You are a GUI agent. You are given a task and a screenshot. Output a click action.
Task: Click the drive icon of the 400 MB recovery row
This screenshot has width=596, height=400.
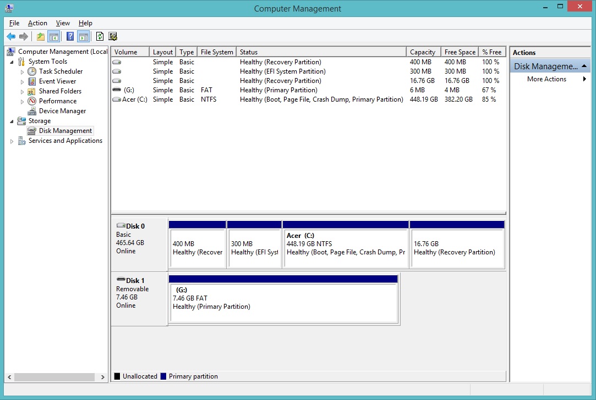coord(117,62)
